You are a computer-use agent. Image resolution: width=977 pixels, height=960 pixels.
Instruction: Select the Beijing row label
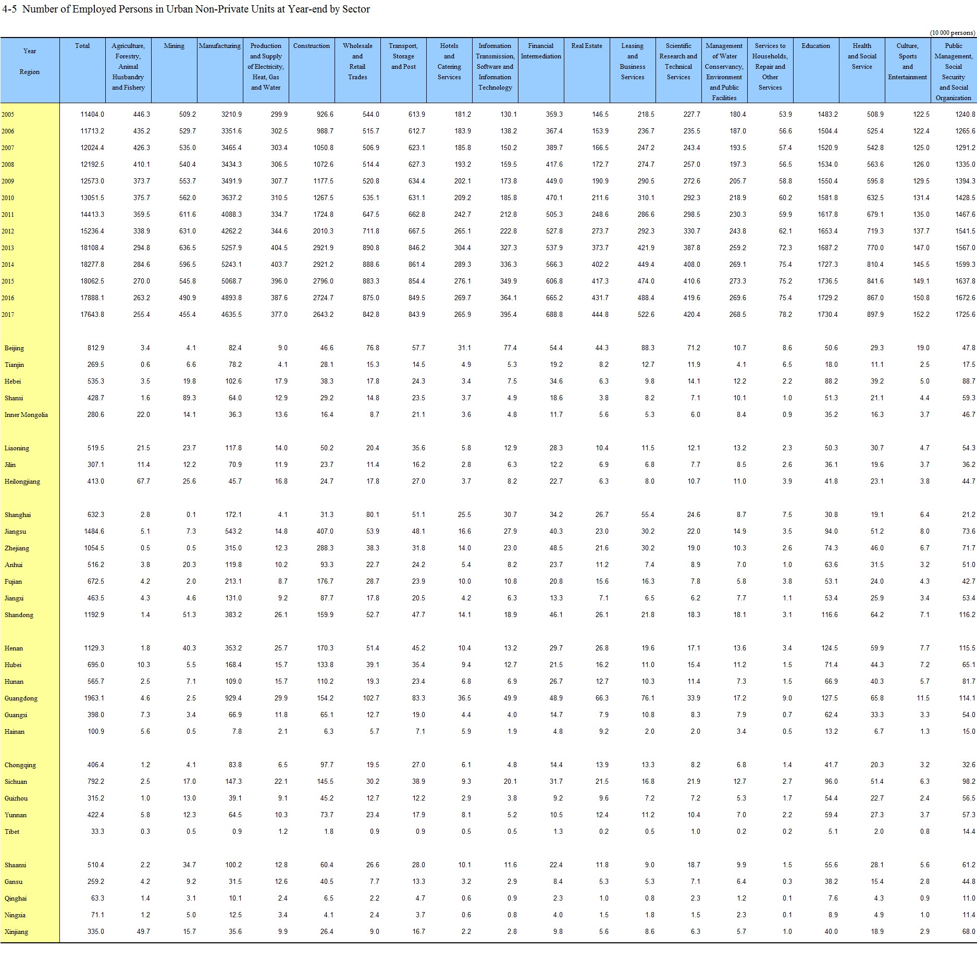14,348
